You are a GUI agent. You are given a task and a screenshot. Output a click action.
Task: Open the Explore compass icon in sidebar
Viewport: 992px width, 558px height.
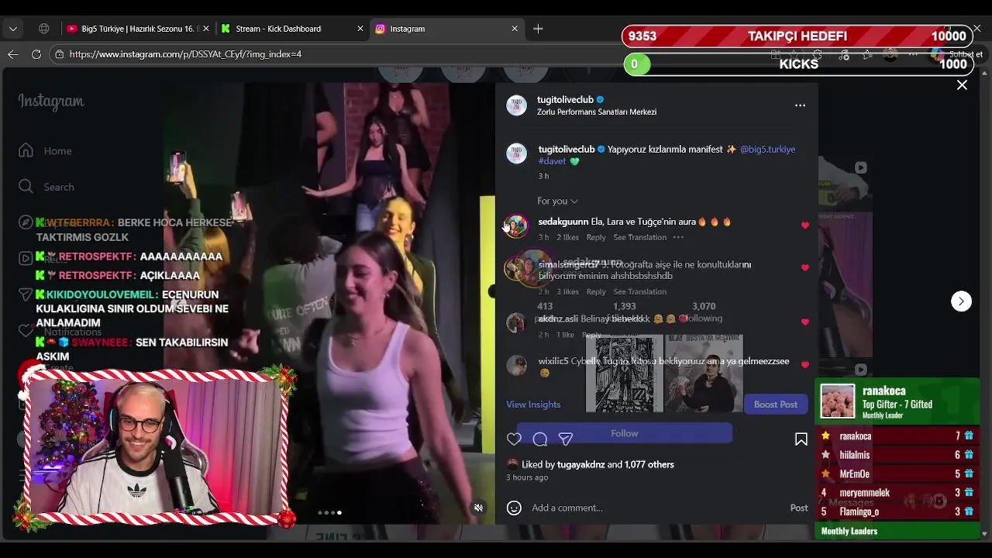(x=26, y=222)
